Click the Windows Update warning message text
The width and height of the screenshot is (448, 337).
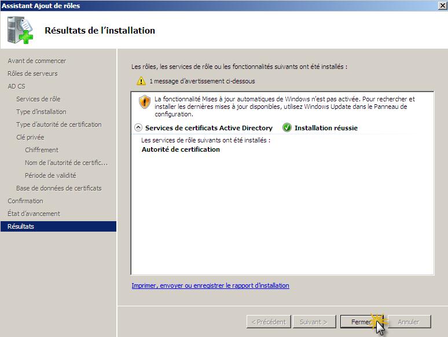tap(285, 107)
